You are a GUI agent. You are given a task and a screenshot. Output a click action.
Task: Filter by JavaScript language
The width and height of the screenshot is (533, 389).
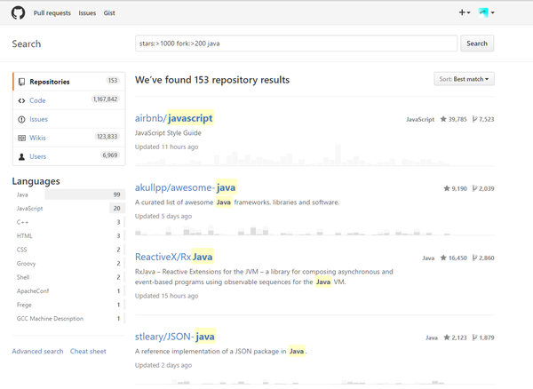(68, 208)
